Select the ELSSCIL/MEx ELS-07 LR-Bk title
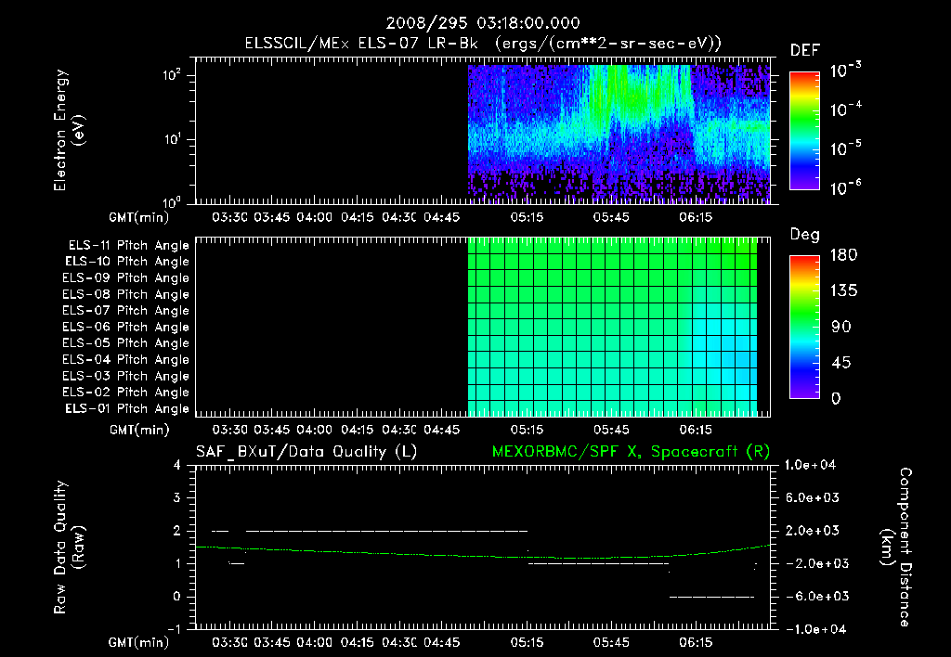951x657 pixels. [483, 44]
